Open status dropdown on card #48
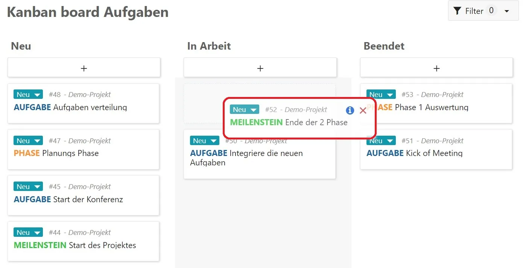Screen dimensions: 523x268 coord(28,94)
